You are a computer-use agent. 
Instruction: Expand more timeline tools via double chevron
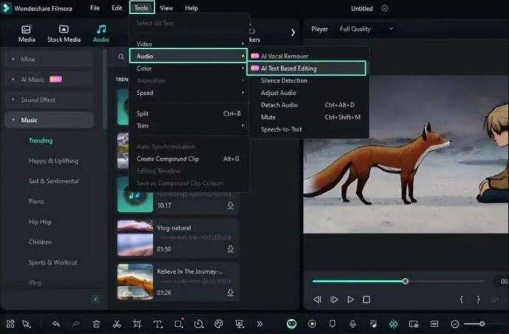259,324
